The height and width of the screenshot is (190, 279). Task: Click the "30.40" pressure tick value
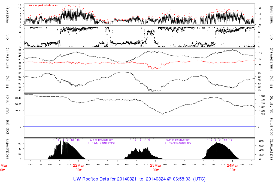(x=18, y=98)
